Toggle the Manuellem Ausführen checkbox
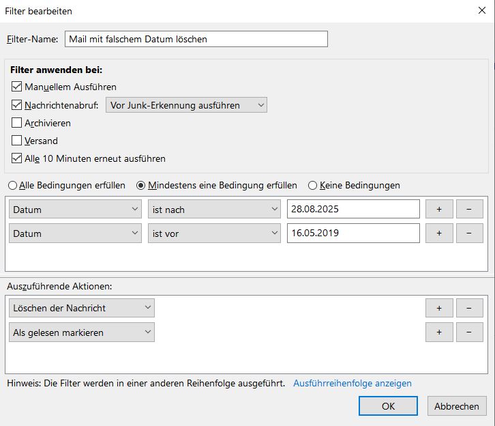495x426 pixels. coord(17,87)
